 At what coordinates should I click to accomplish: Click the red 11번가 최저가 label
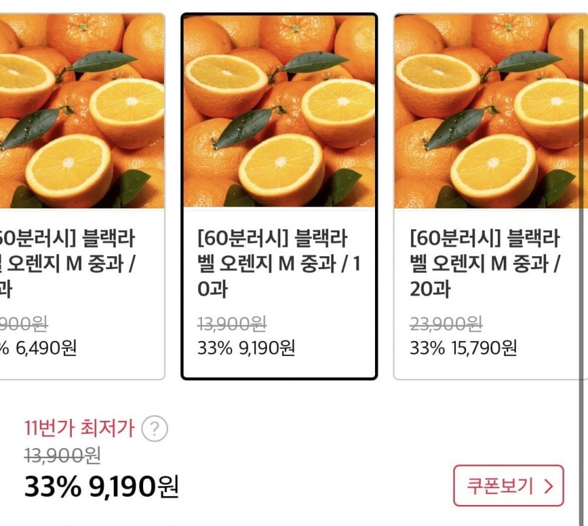tap(79, 429)
